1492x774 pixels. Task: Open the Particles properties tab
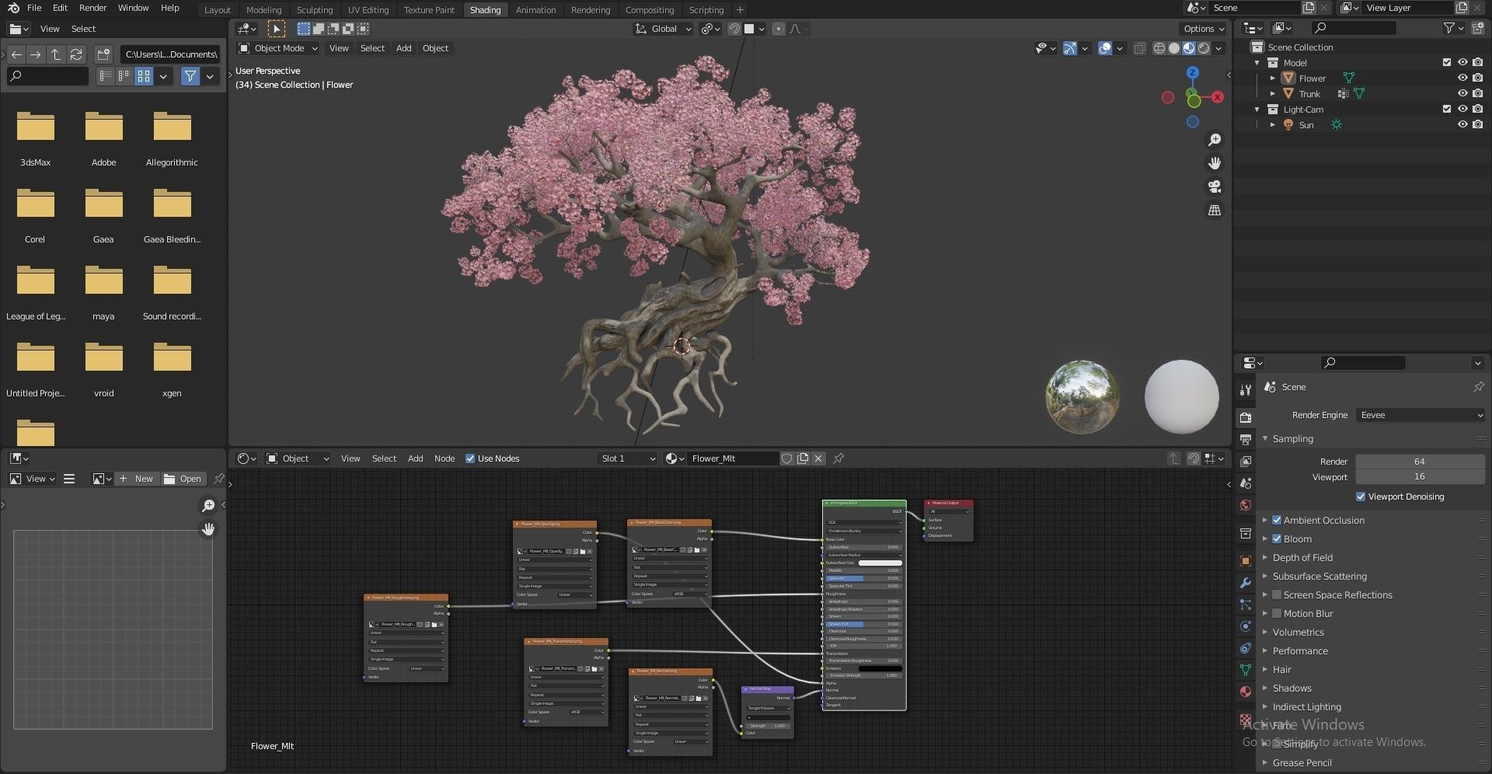pyautogui.click(x=1246, y=605)
